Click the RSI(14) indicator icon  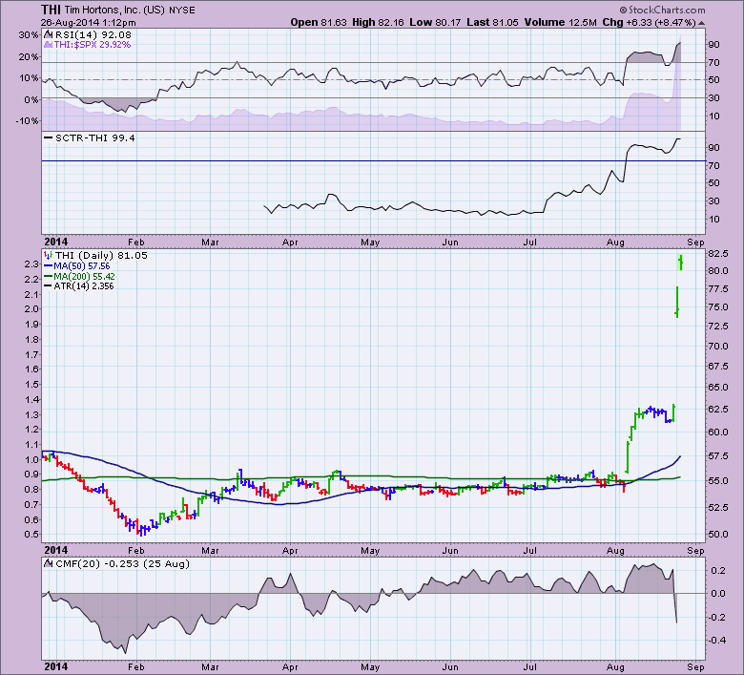pyautogui.click(x=49, y=34)
